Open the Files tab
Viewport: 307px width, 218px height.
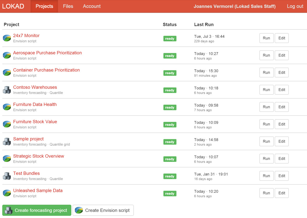coord(68,6)
